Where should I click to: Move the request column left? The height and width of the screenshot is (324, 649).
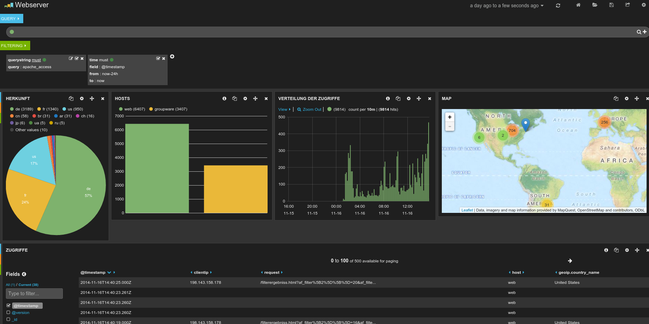pyautogui.click(x=262, y=272)
